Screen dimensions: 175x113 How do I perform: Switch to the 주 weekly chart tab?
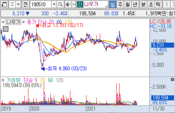(x=120, y=4)
